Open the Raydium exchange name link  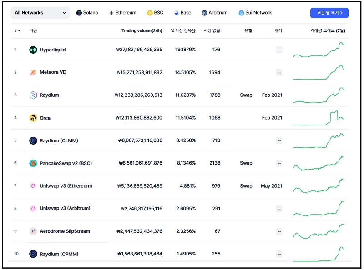click(x=50, y=95)
